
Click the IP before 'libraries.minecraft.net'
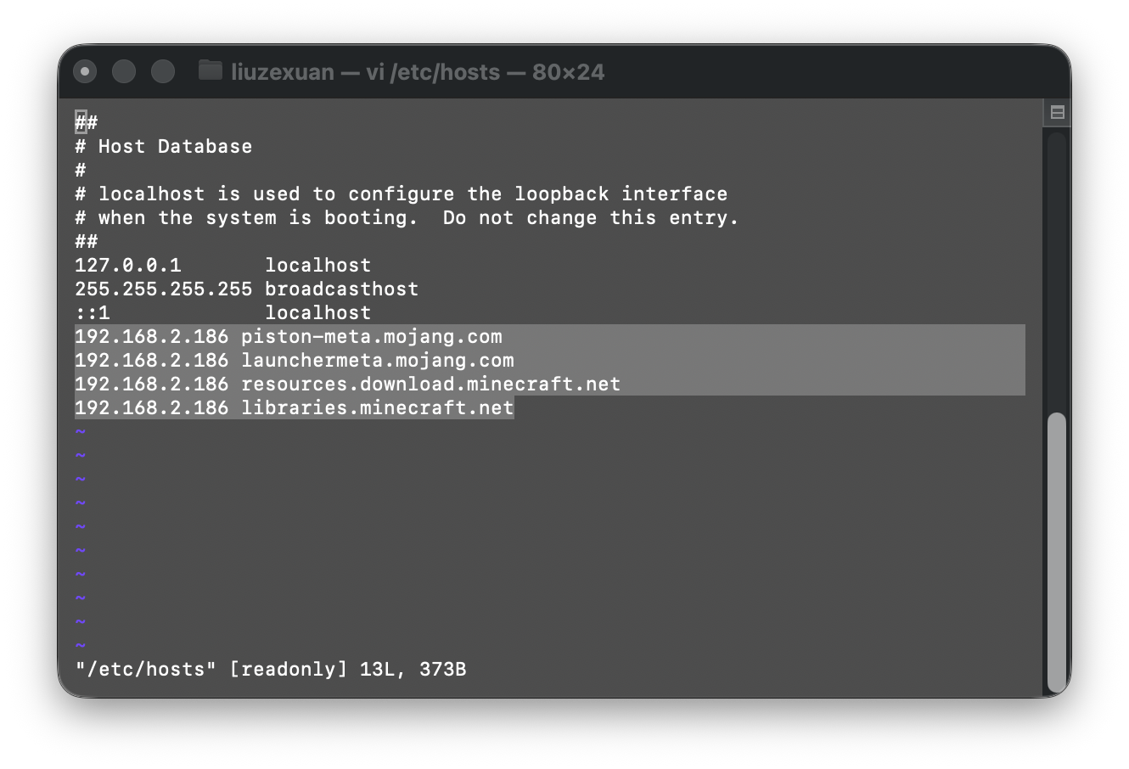tap(152, 407)
